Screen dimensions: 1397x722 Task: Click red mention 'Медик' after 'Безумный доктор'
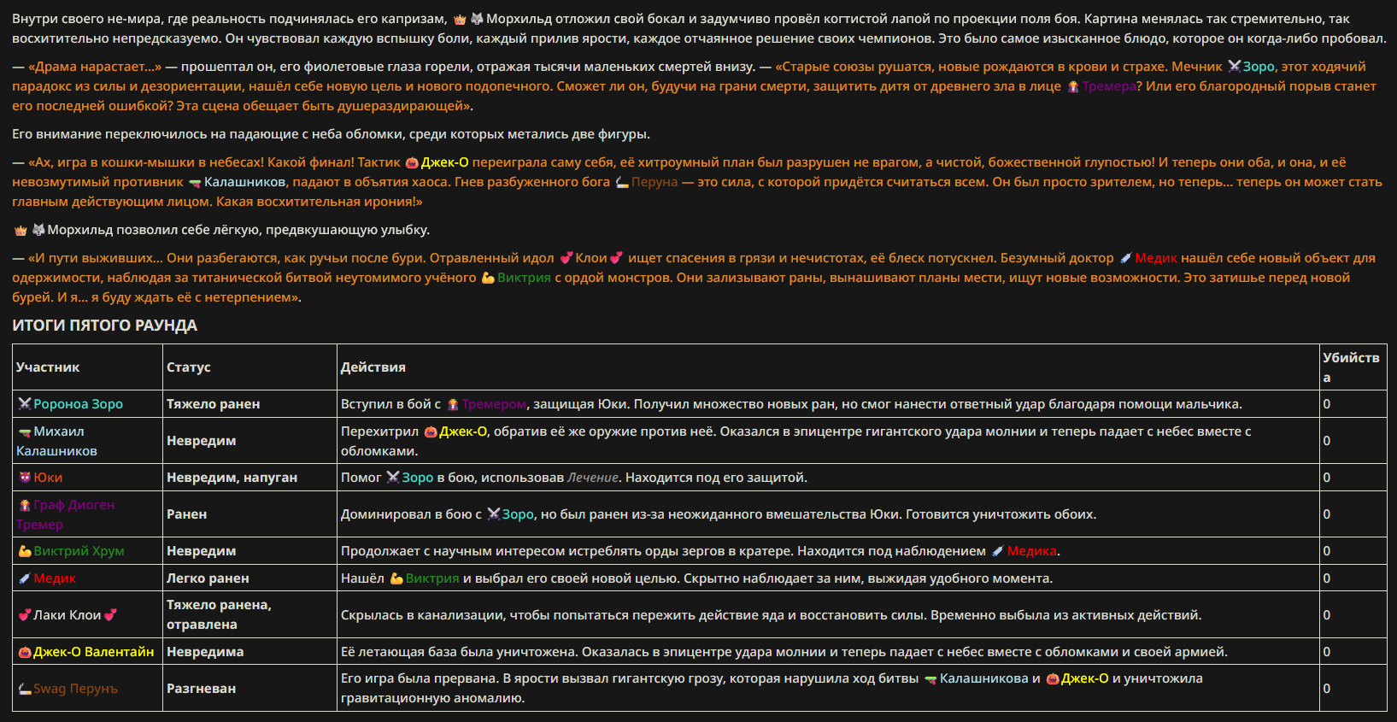coord(1156,258)
